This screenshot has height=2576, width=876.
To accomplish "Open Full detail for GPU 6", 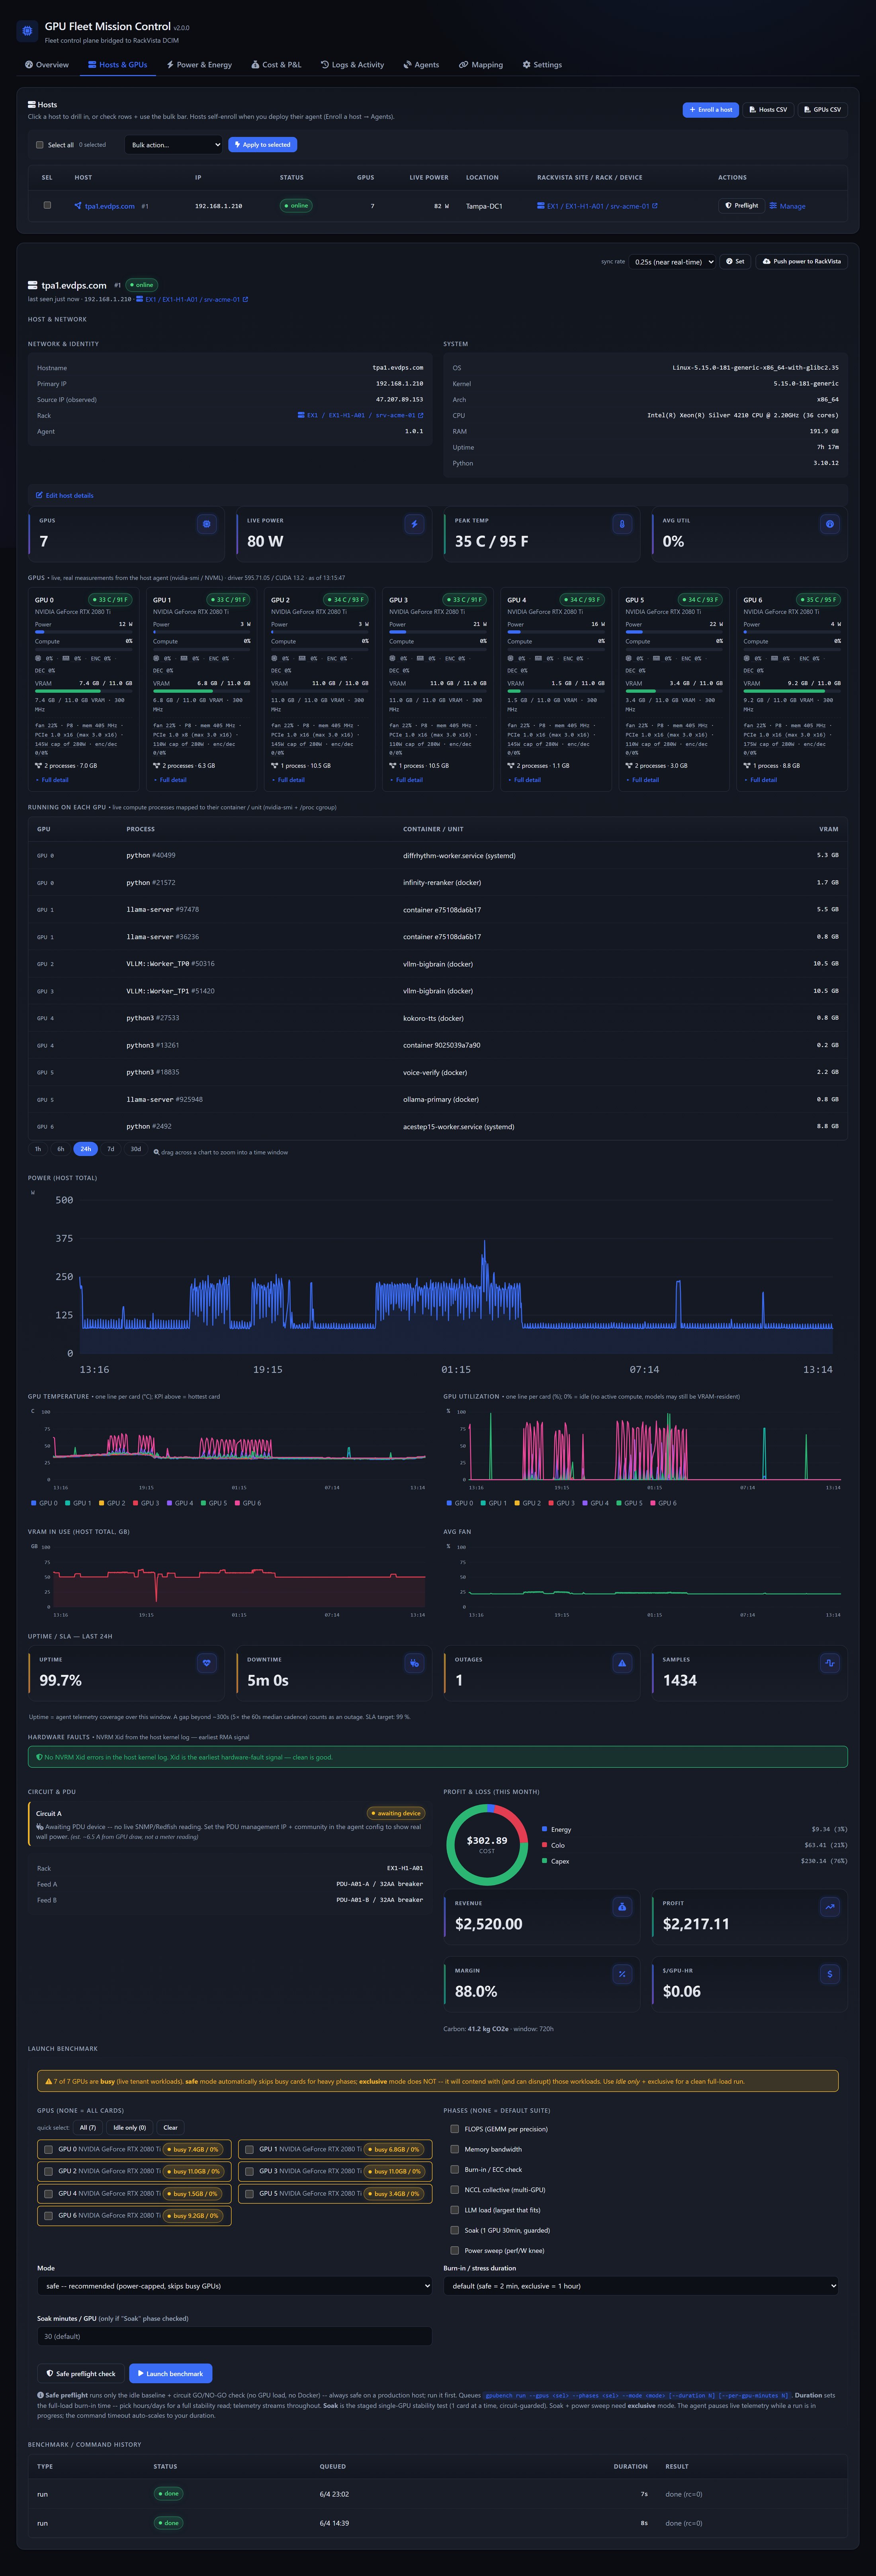I will coord(760,780).
